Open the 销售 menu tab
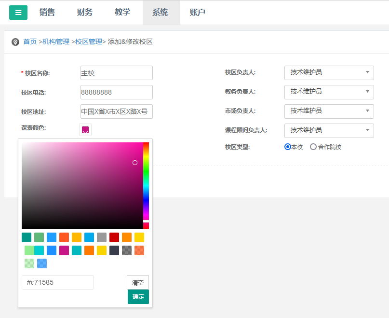Viewport: 389px width, 318px height. [47, 12]
